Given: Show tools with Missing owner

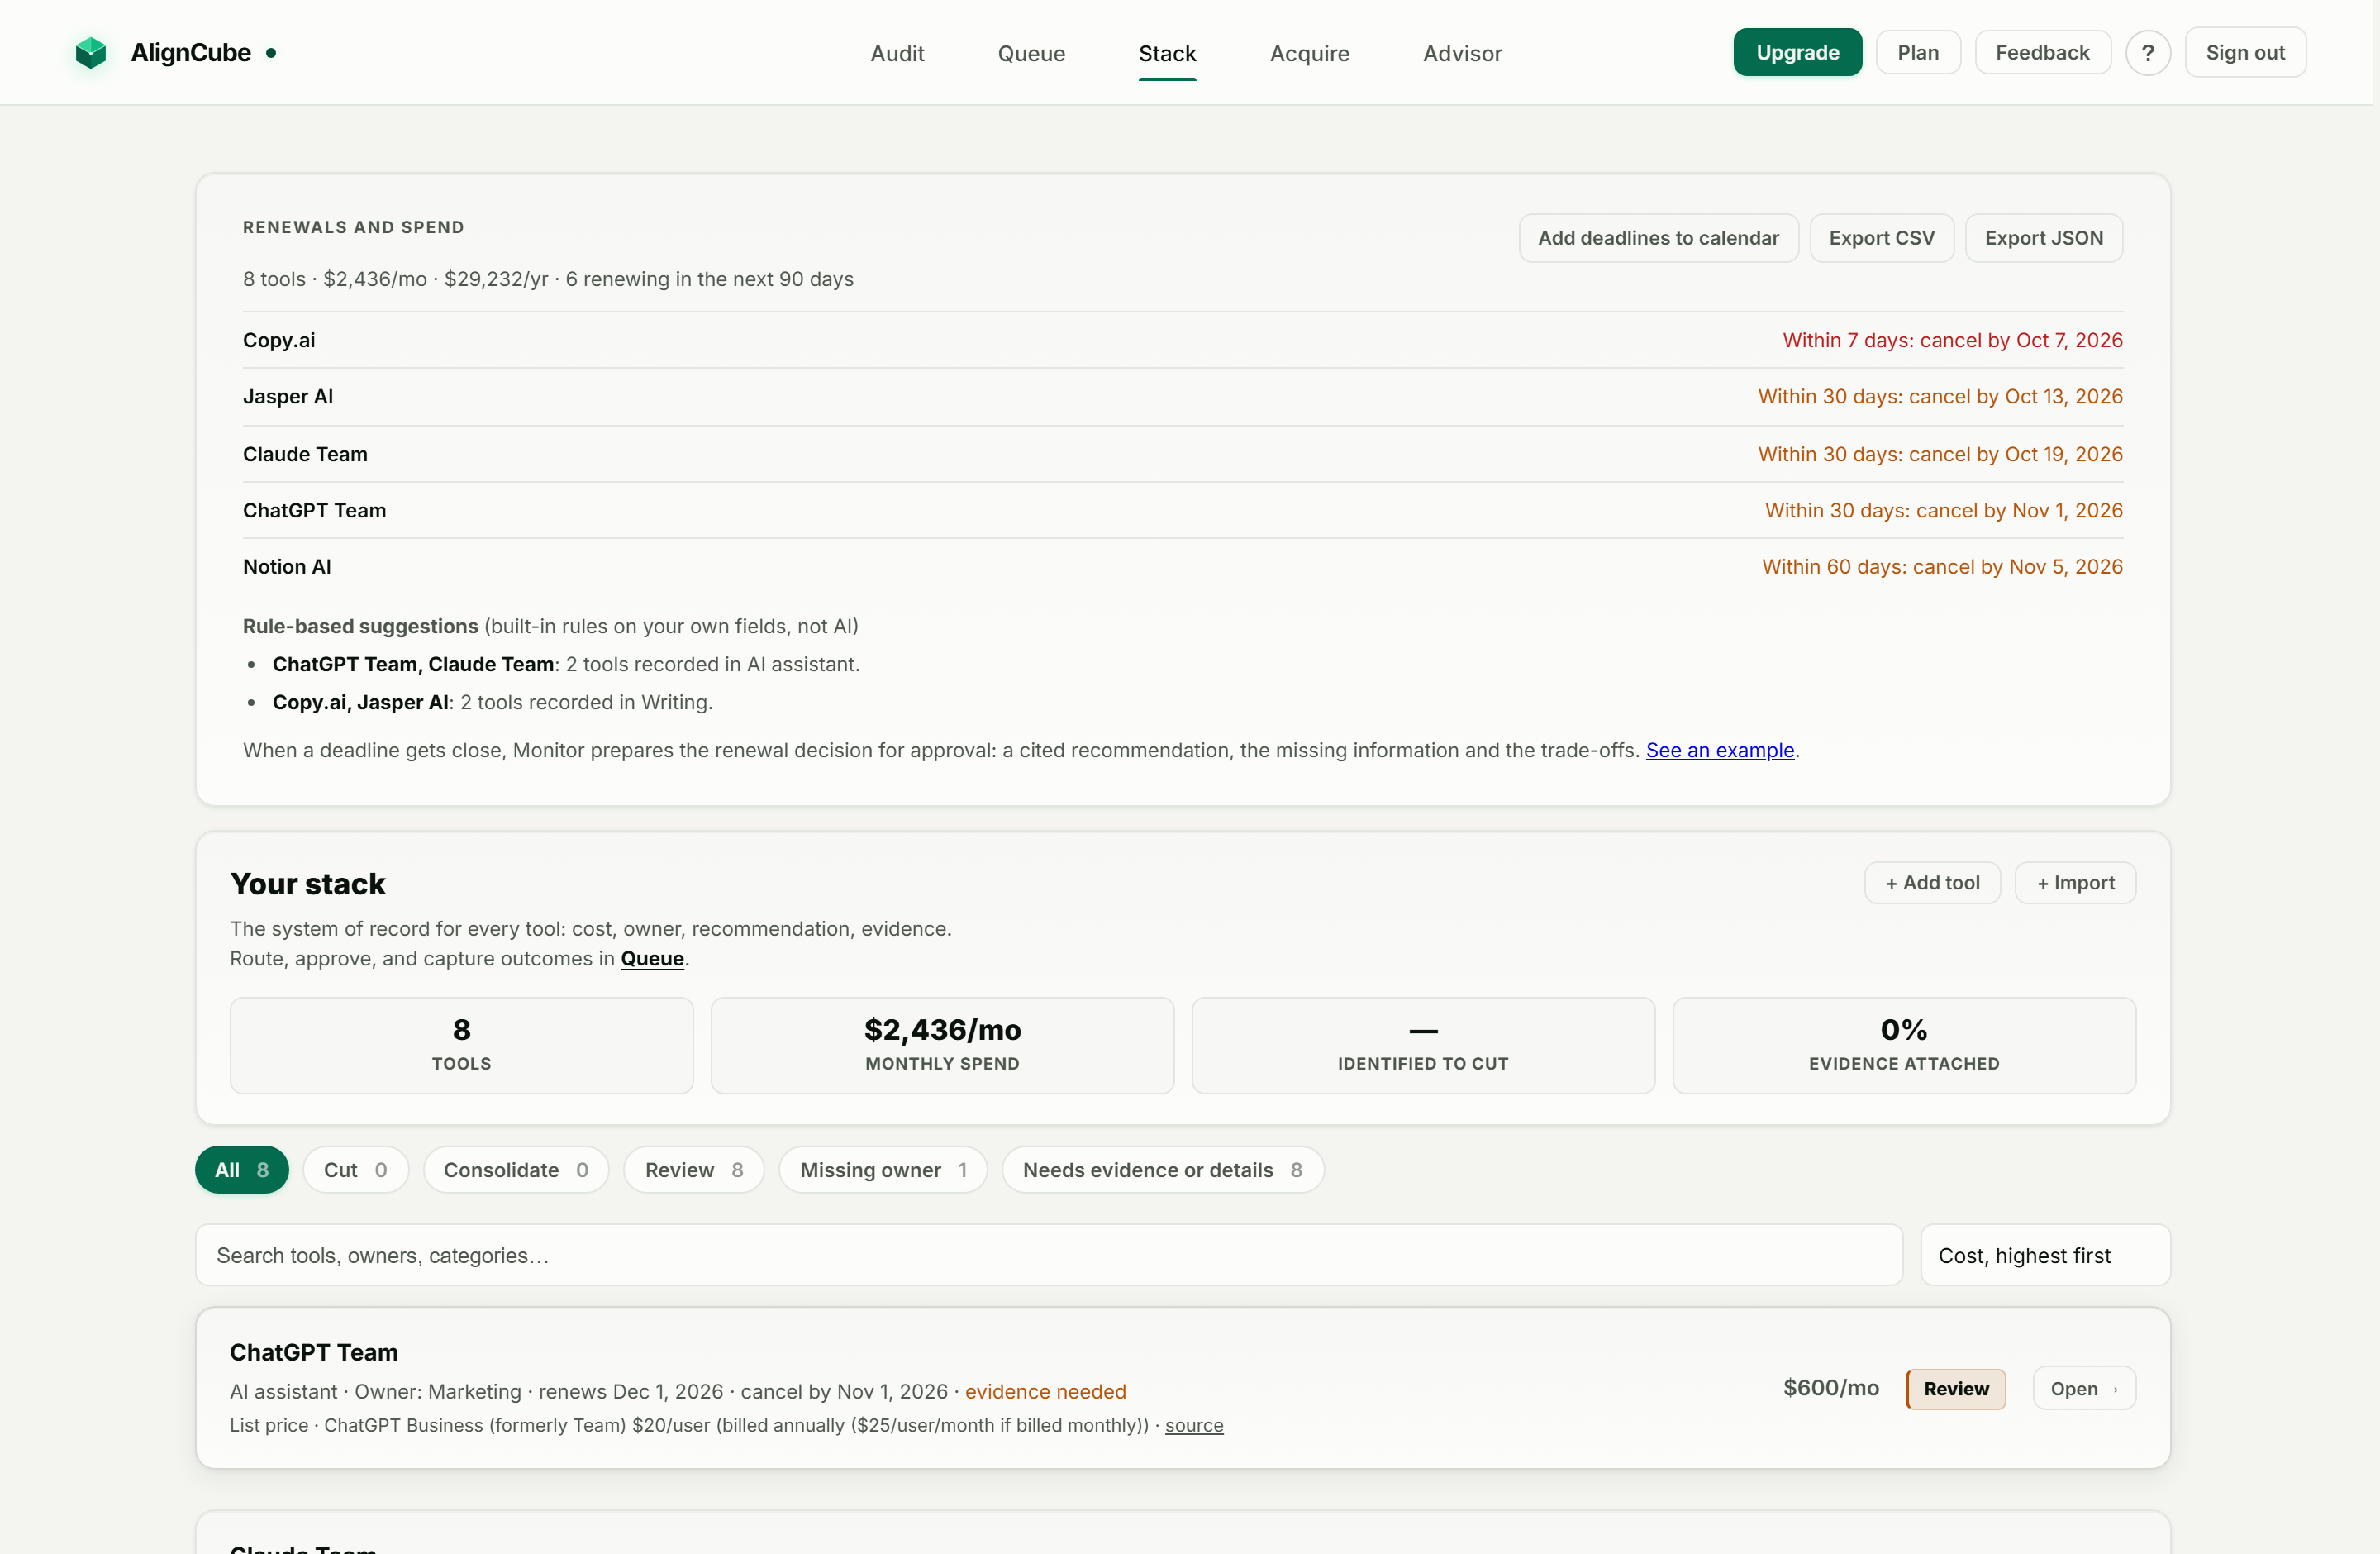Looking at the screenshot, I should pos(882,1169).
